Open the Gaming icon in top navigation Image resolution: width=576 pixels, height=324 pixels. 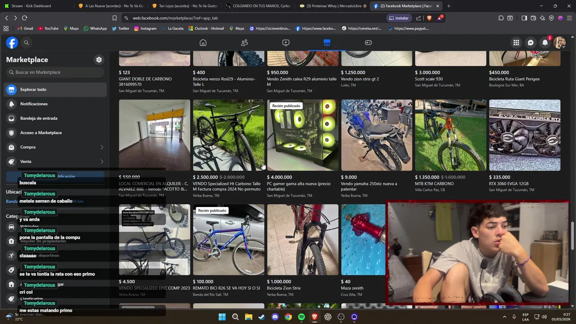click(x=368, y=43)
